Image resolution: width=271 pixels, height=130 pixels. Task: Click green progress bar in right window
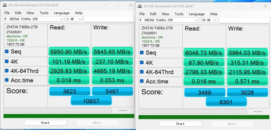[x=204, y=117]
